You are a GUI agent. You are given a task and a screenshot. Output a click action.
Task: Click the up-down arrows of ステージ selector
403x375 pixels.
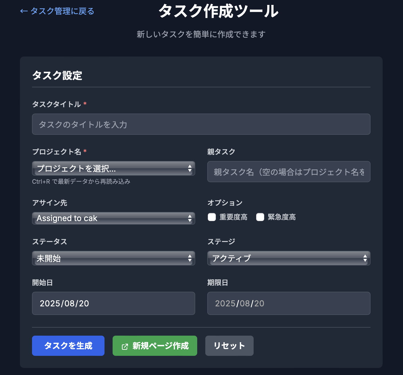pos(365,258)
